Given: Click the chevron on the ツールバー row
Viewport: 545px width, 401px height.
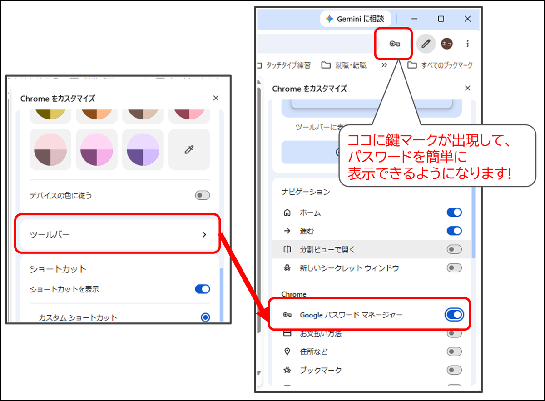Looking at the screenshot, I should coord(204,234).
